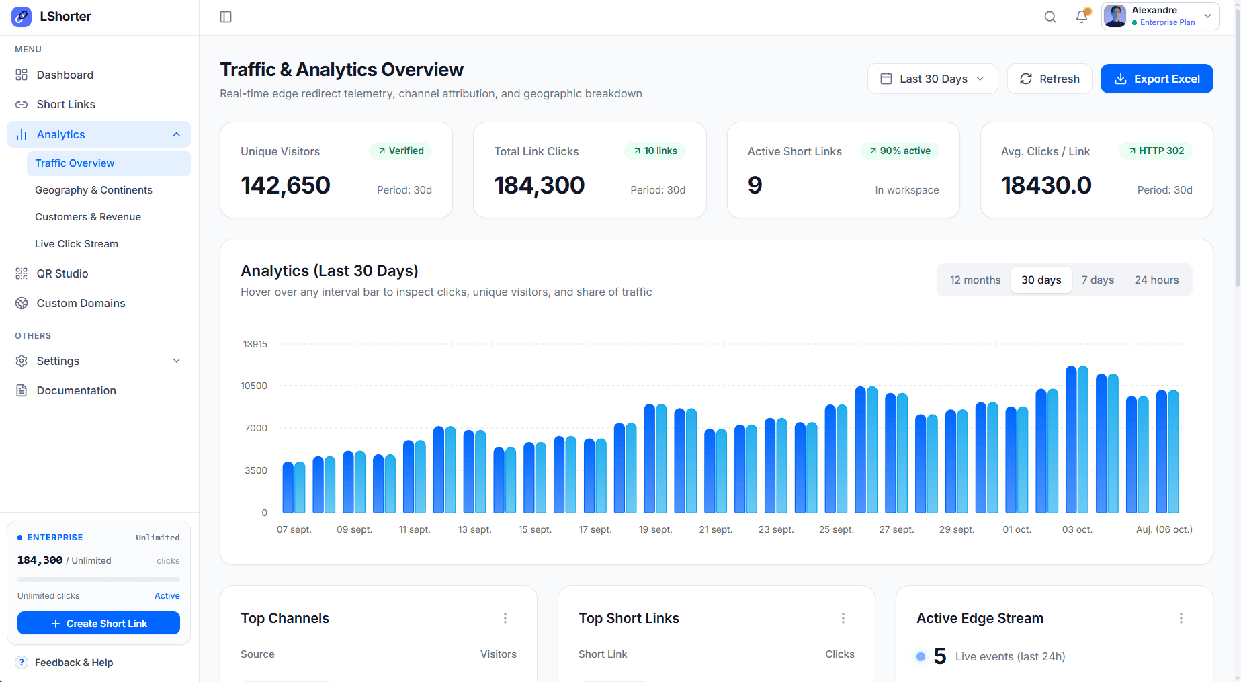
Task: Open Custom Domains
Action: (x=99, y=303)
